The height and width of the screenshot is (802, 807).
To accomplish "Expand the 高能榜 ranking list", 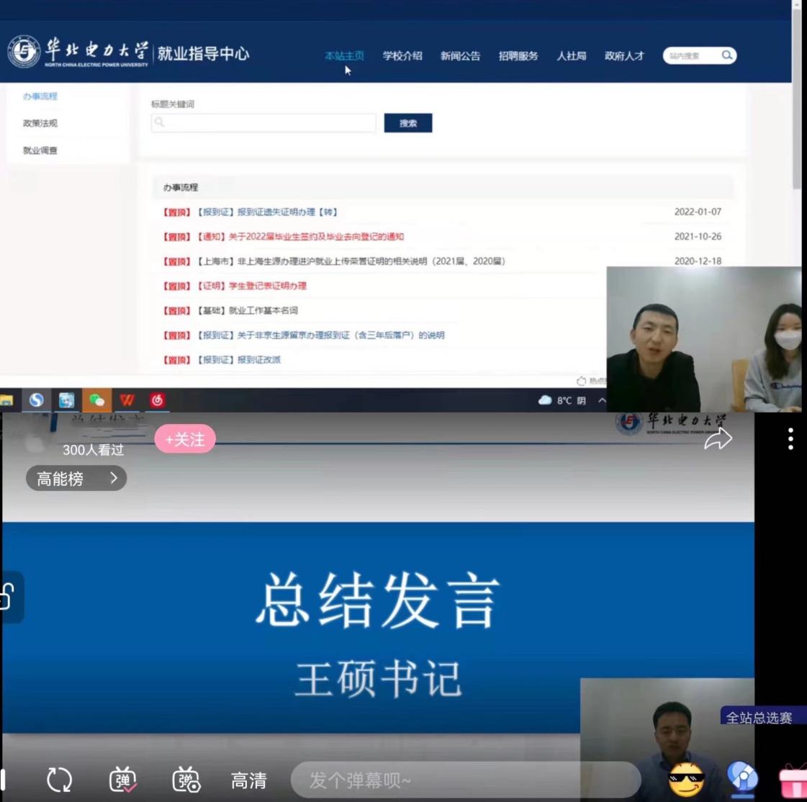I will (76, 478).
